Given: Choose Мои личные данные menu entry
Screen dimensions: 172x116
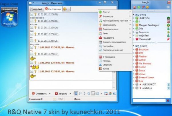Looking at the screenshot, I should pos(115,50).
